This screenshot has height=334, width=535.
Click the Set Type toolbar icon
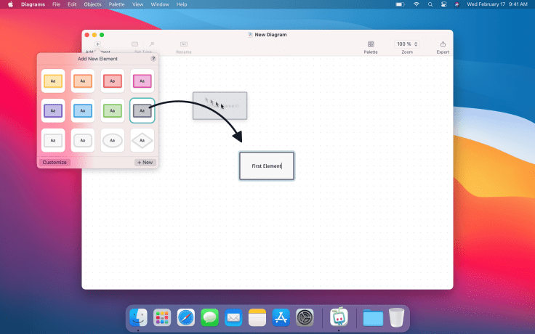(134, 44)
